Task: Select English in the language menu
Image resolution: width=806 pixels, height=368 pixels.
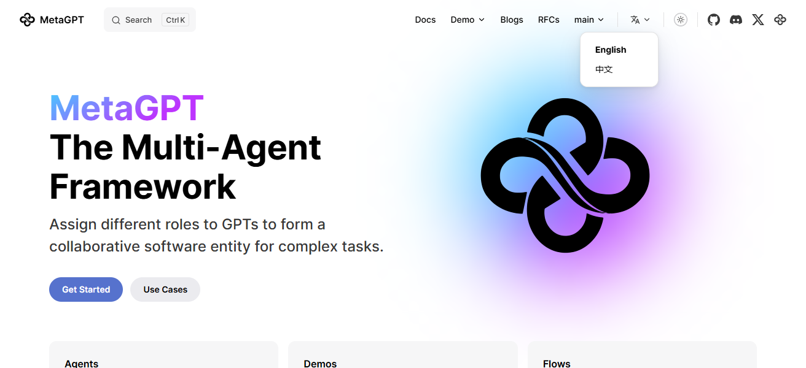Action: (611, 50)
